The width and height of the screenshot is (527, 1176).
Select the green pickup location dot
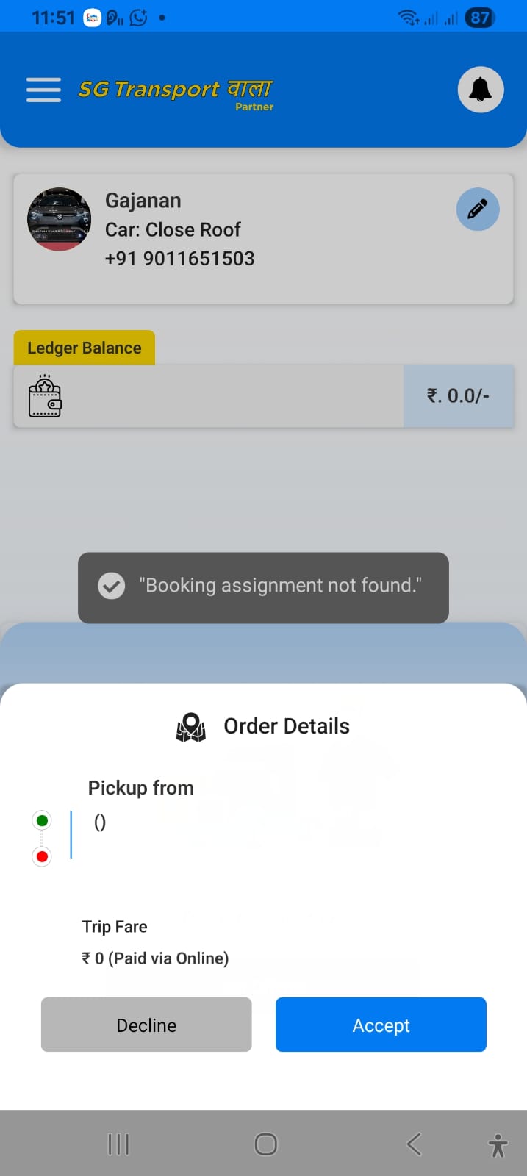point(42,820)
